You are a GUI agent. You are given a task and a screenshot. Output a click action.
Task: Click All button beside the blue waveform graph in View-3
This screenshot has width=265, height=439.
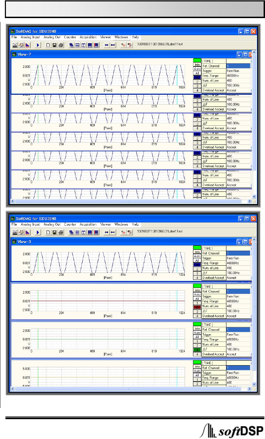click(x=197, y=260)
